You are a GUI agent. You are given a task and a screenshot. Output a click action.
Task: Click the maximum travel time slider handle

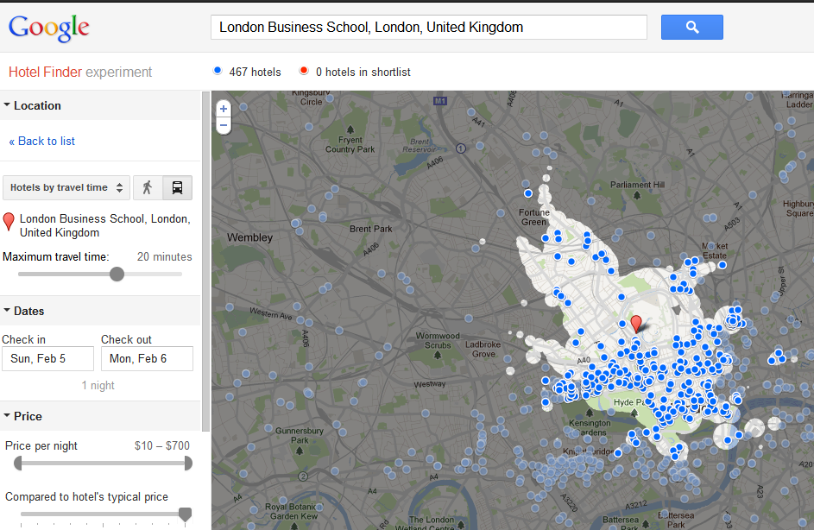click(x=117, y=274)
